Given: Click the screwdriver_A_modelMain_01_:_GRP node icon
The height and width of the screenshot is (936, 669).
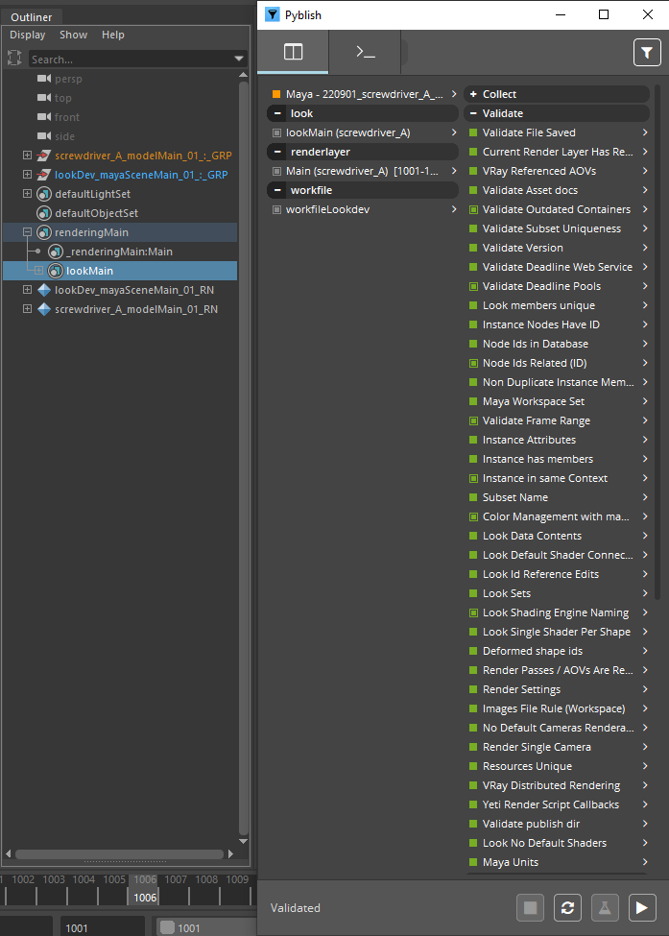Looking at the screenshot, I should pos(43,156).
